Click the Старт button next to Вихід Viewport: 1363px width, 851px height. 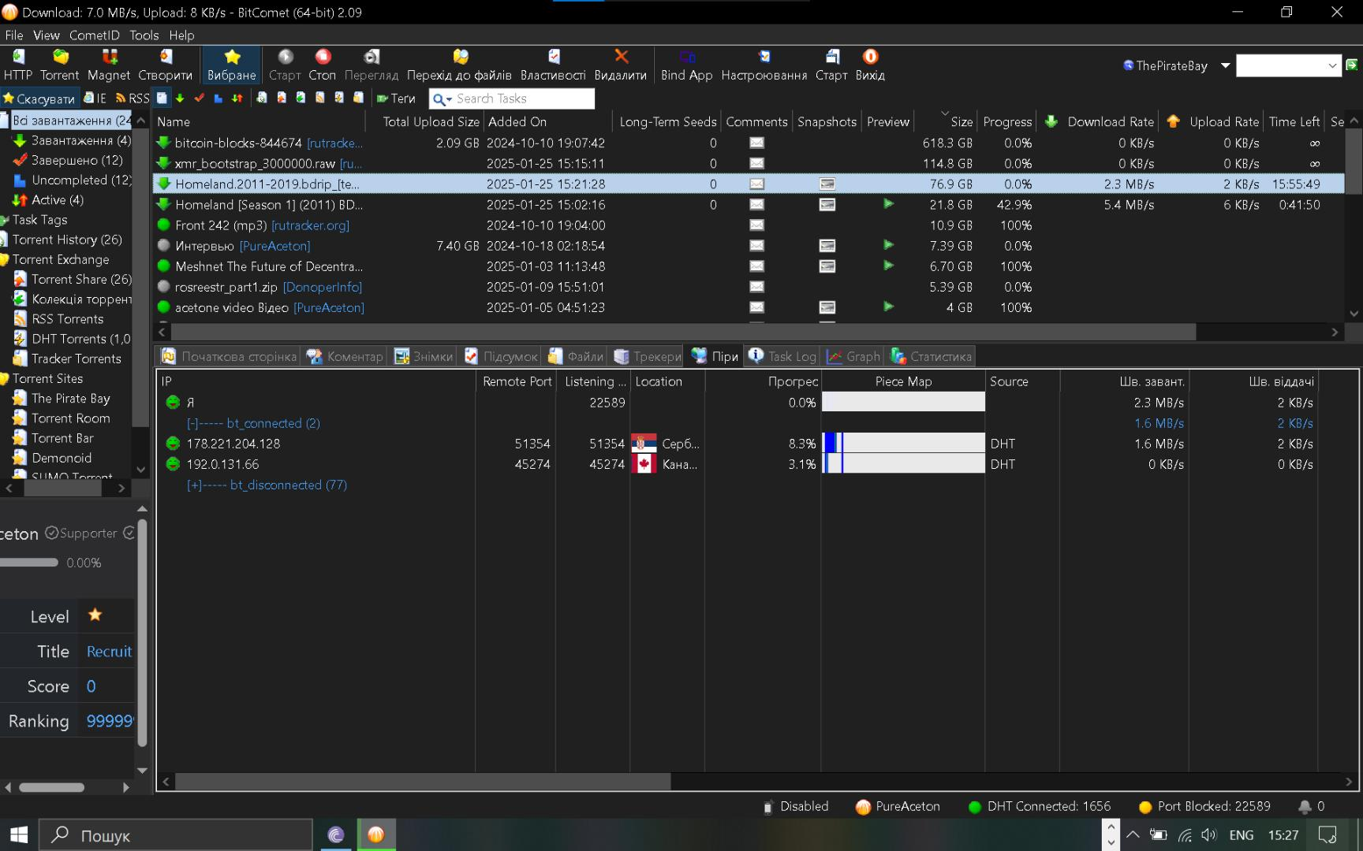(831, 65)
